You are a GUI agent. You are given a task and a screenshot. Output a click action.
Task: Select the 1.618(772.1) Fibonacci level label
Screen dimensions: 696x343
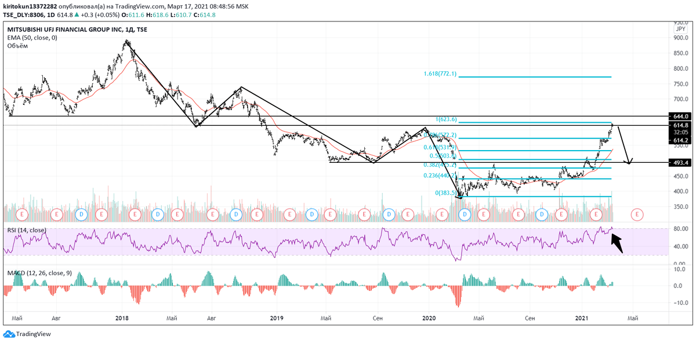point(440,74)
